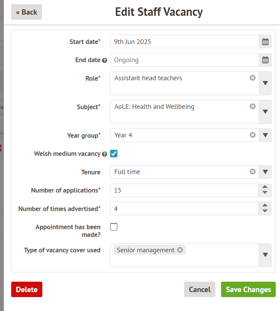Clear the Year 4 selection
This screenshot has height=311, width=280.
coord(253,135)
